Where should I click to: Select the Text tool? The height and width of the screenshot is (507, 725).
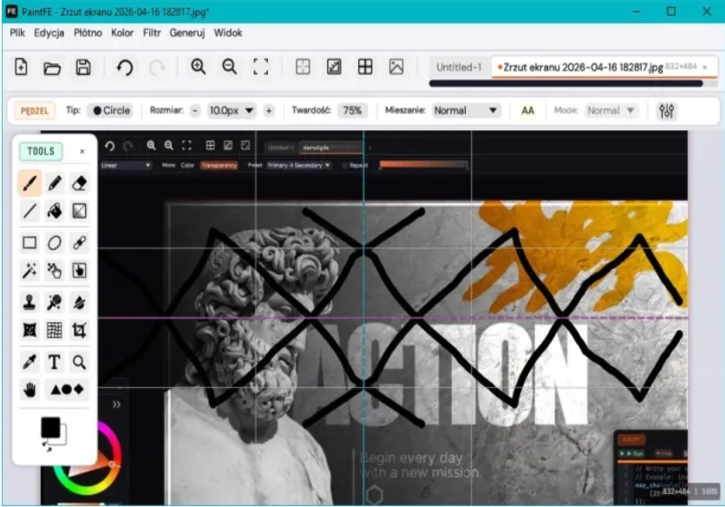coord(55,362)
